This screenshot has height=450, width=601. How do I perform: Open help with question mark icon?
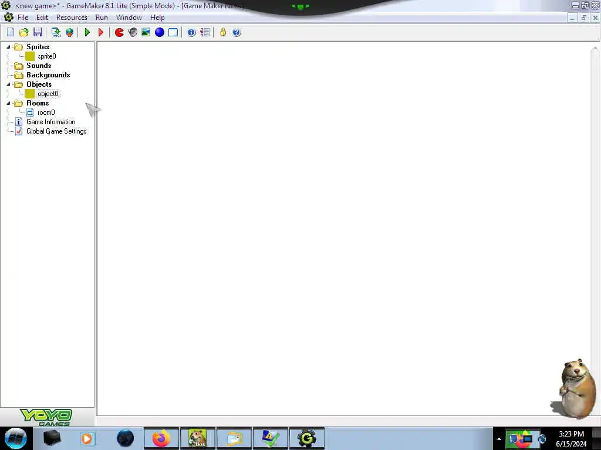237,33
